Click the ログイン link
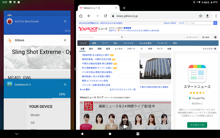Image resolution: width=220 pixels, height=138 pixels. (x=113, y=30)
